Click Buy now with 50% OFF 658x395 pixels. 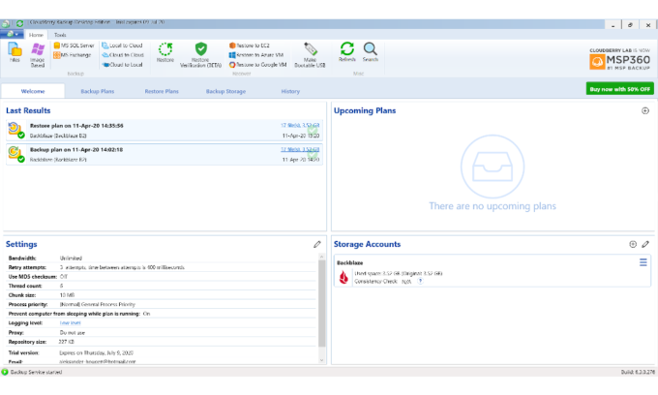click(x=620, y=89)
